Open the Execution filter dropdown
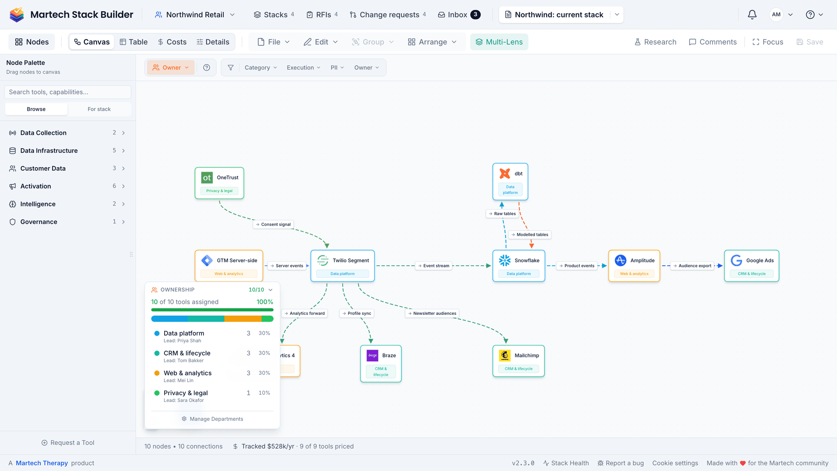 pyautogui.click(x=303, y=67)
